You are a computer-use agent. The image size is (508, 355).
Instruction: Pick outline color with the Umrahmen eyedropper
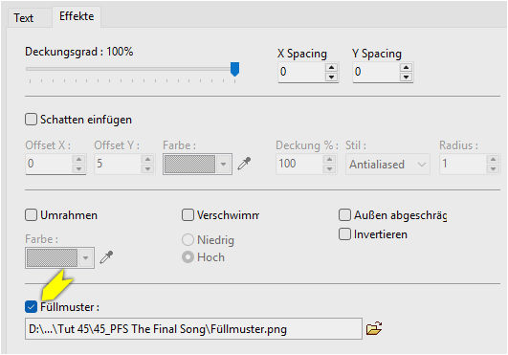click(106, 257)
